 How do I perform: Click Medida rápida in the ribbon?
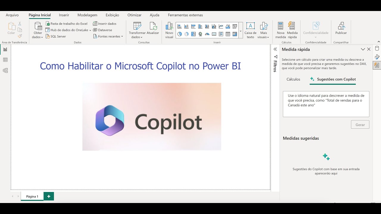(292, 30)
